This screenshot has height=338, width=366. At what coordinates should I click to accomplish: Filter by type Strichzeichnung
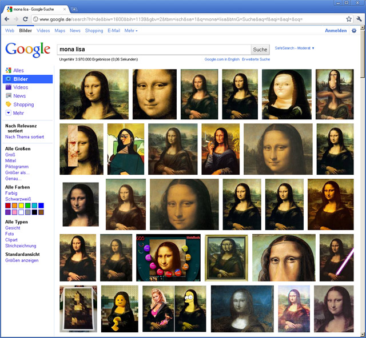(21, 246)
